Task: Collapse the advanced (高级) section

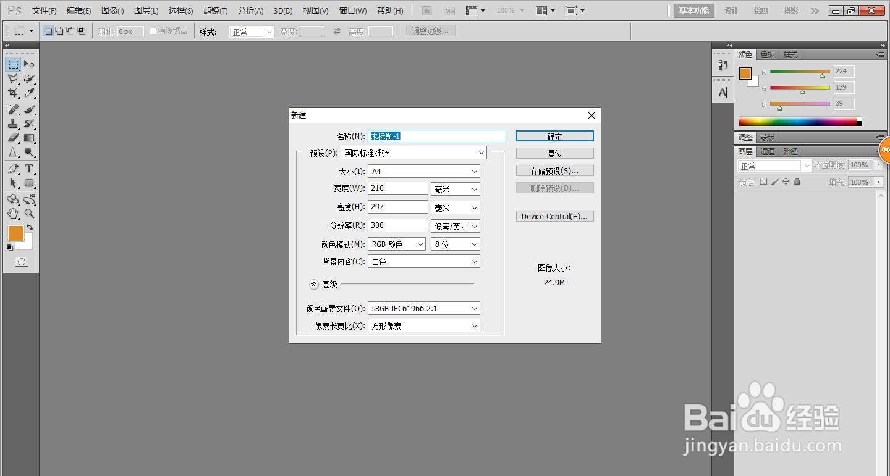Action: pos(313,284)
